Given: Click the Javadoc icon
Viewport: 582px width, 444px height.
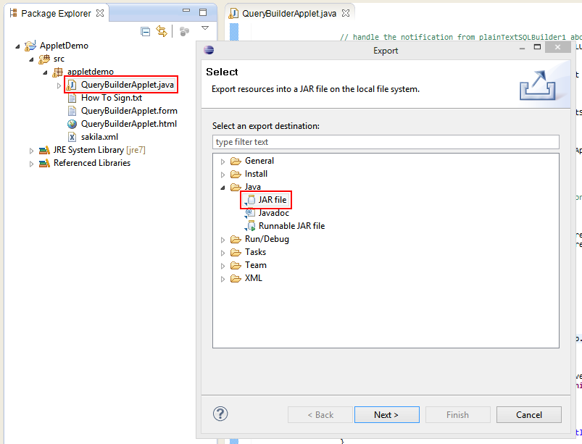Looking at the screenshot, I should 250,213.
